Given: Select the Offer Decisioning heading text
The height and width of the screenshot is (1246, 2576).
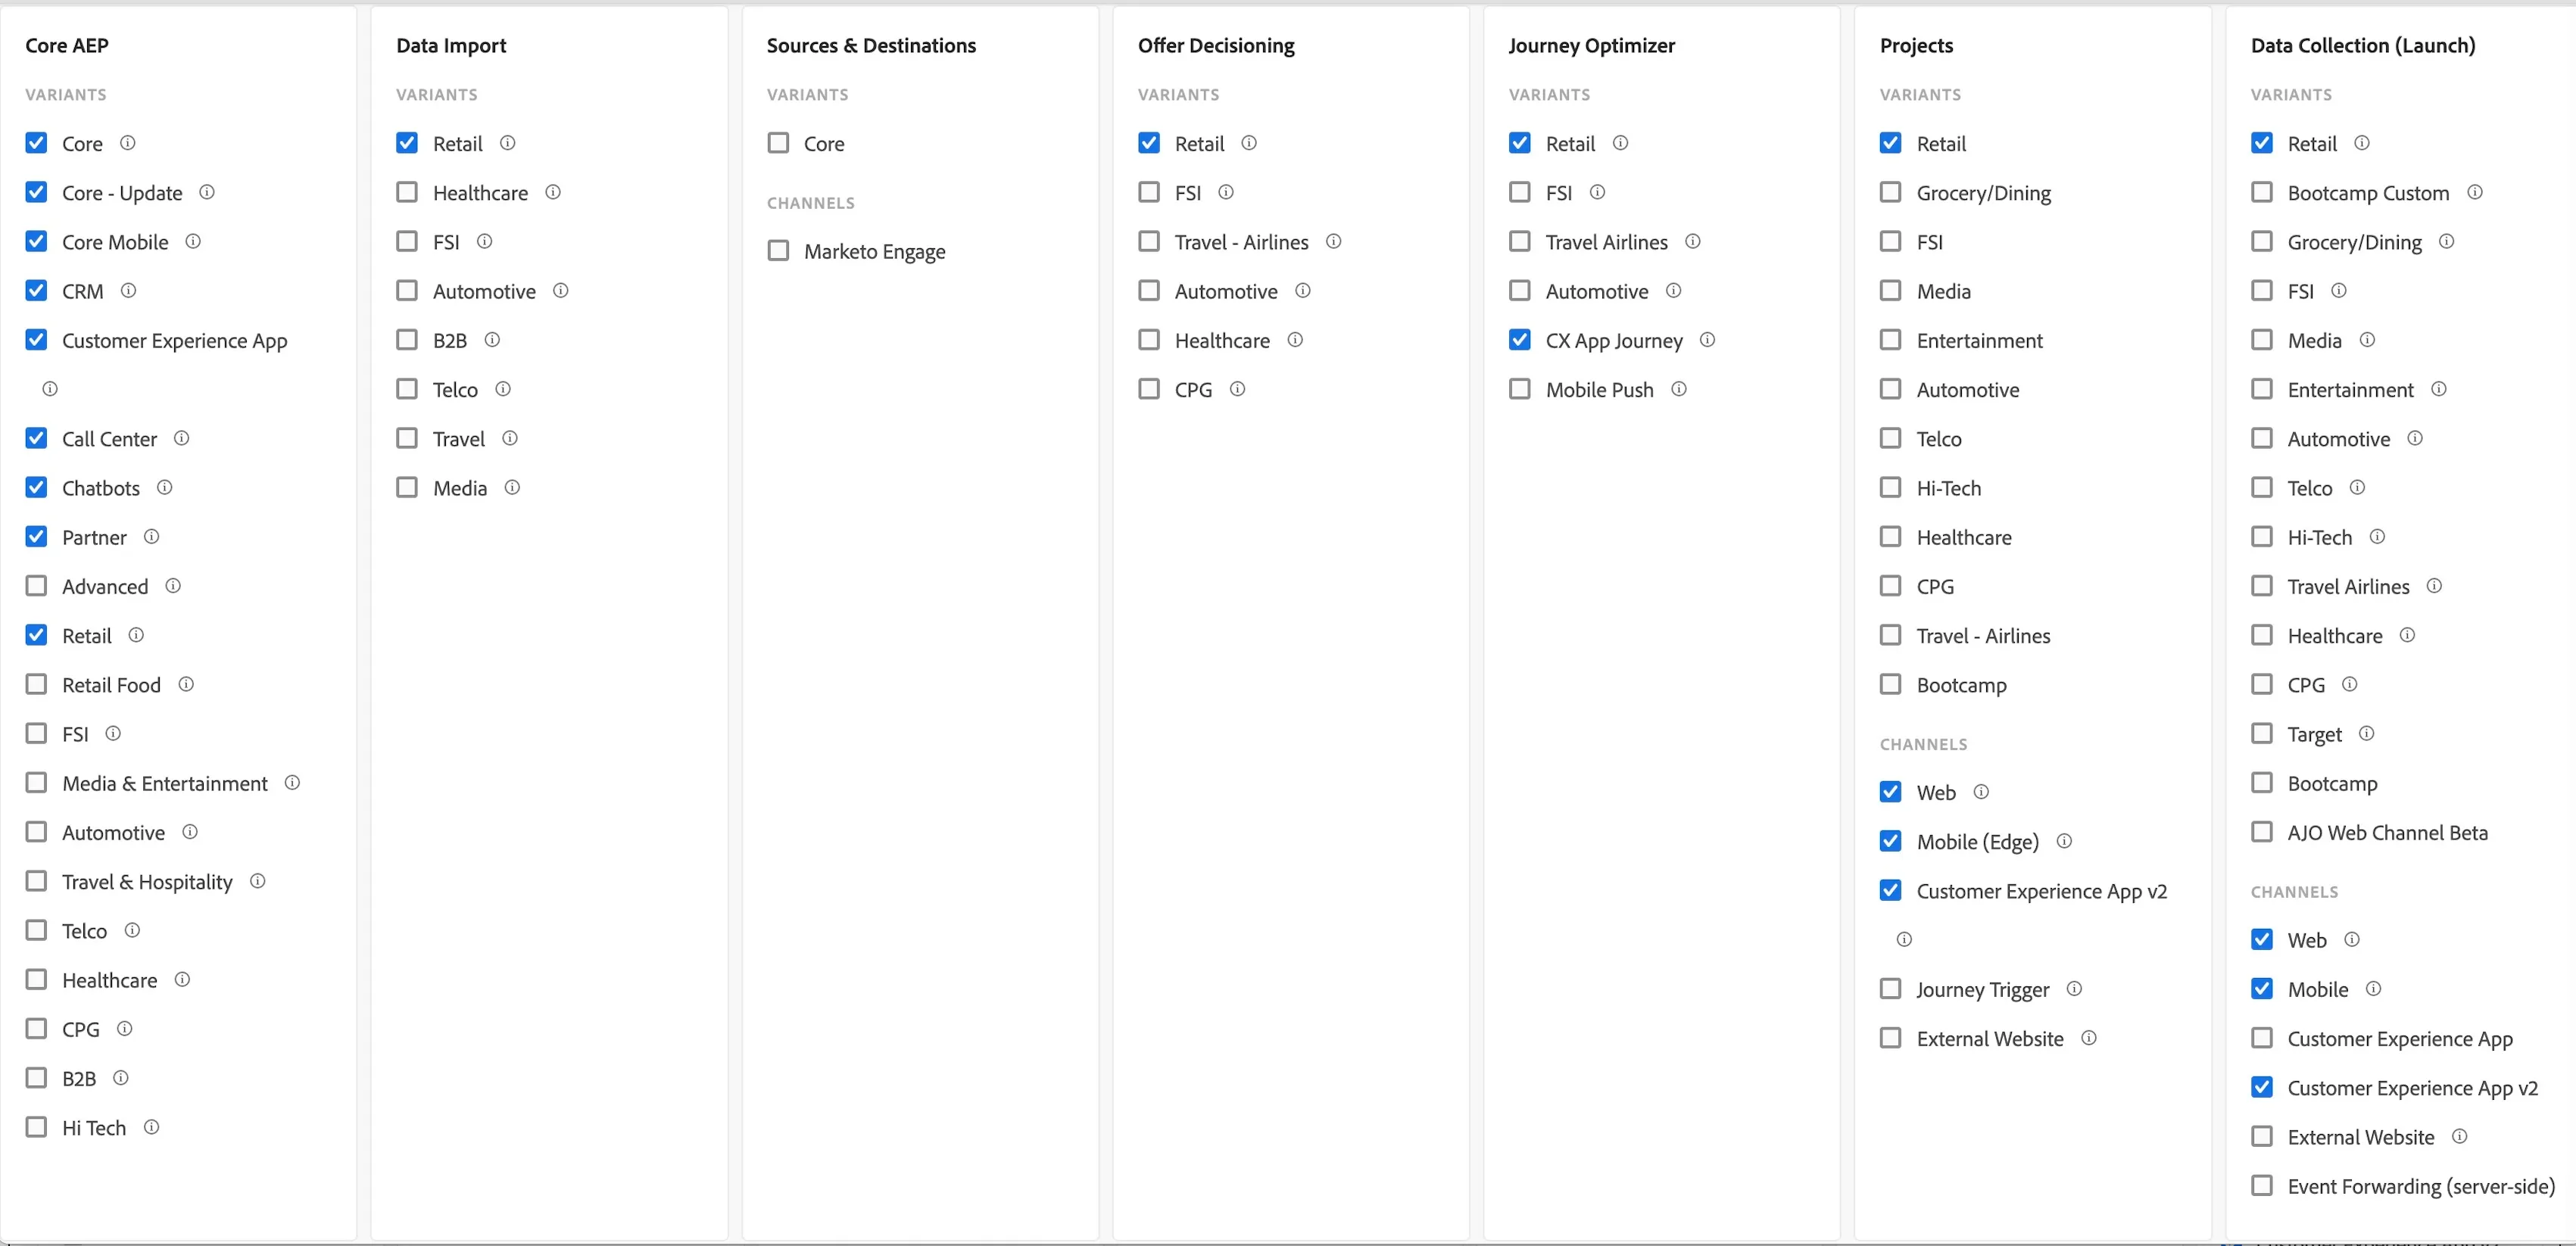Looking at the screenshot, I should 1216,45.
